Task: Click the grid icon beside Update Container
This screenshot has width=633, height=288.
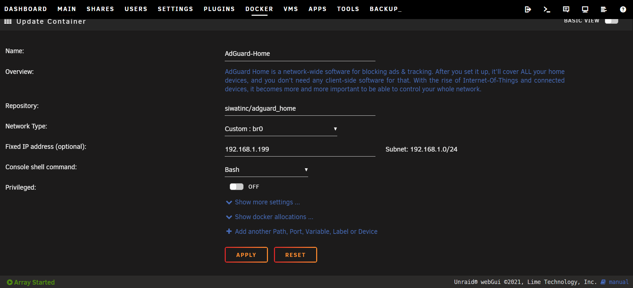Action: pos(8,21)
